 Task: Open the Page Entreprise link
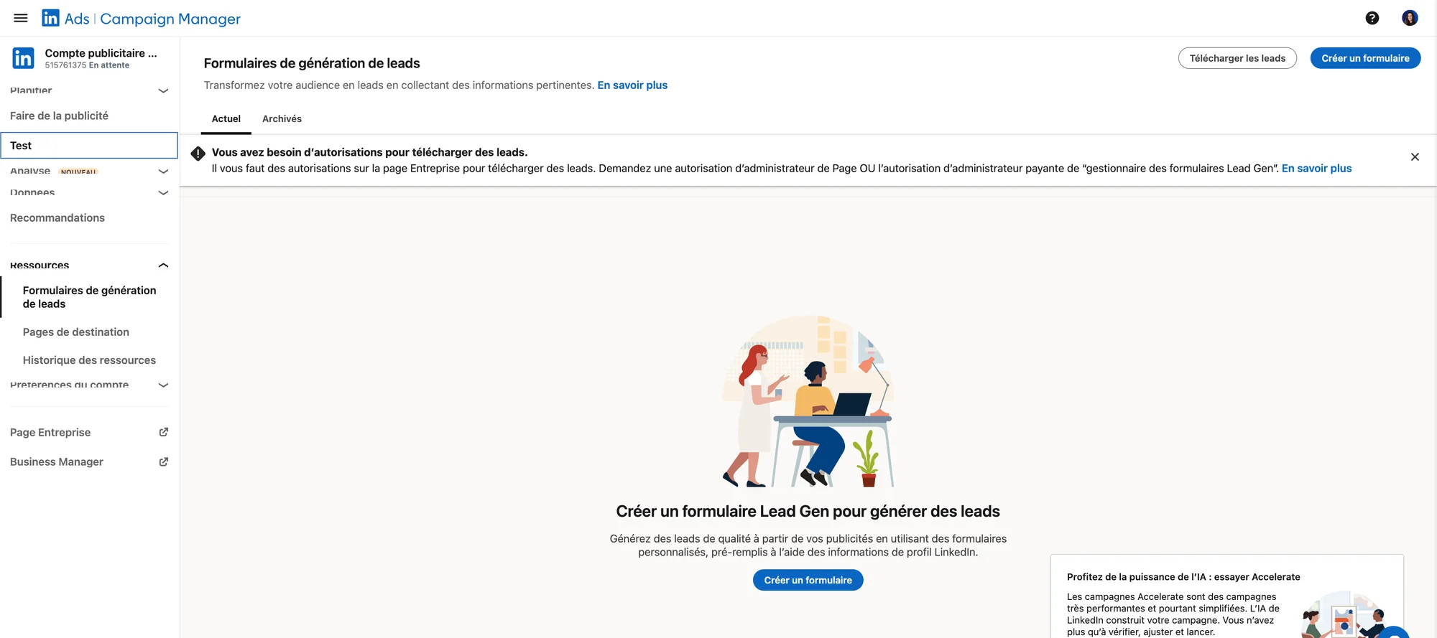point(50,432)
